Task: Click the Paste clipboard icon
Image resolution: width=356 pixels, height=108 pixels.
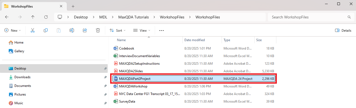Action: (59, 31)
